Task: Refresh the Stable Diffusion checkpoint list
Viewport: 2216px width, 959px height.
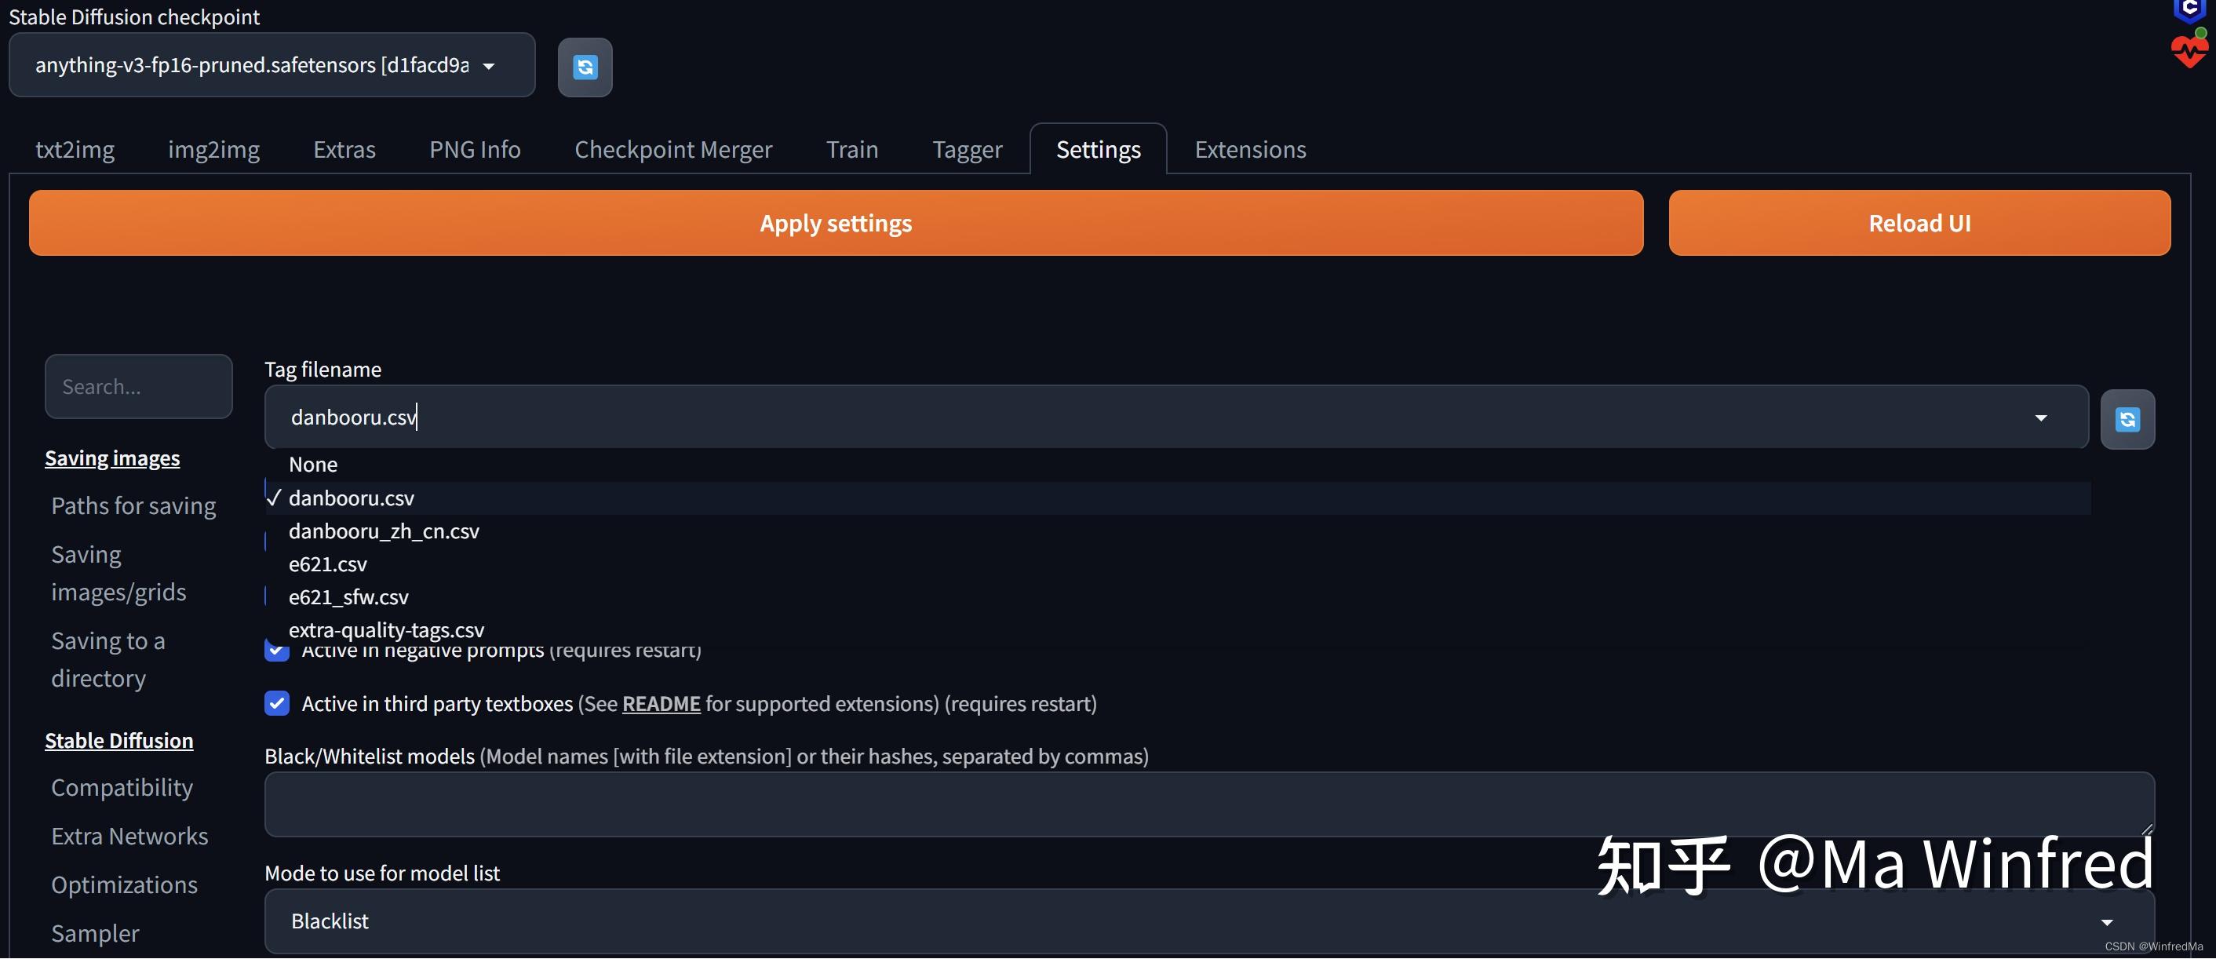Action: pyautogui.click(x=585, y=67)
